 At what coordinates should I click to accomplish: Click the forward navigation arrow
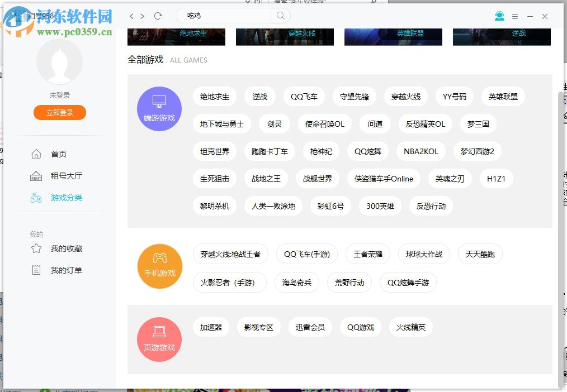(x=144, y=17)
